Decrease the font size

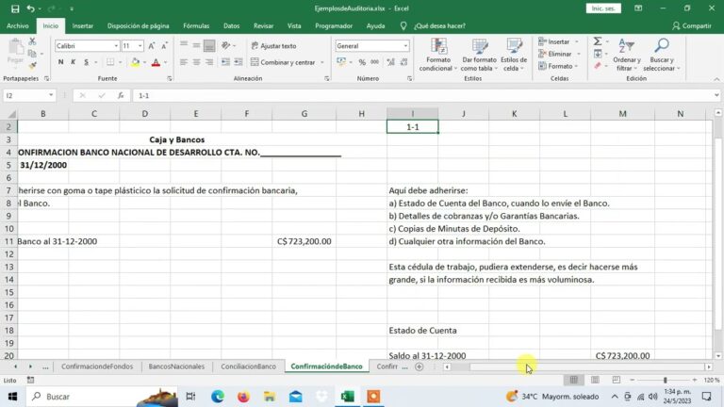164,45
